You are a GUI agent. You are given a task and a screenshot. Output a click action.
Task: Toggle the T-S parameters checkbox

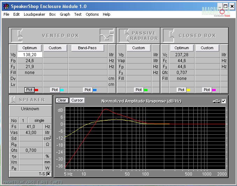[x=48, y=174]
